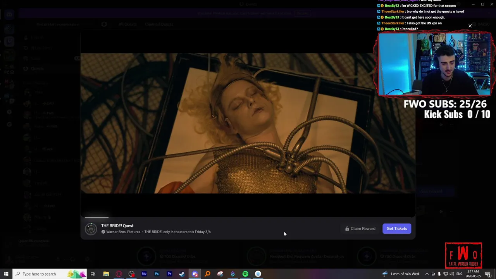This screenshot has height=279, width=496.
Task: Open the clock and calendar flyout
Action: [x=473, y=274]
